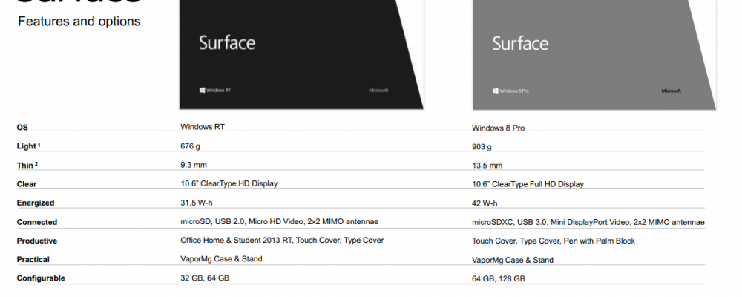Click the 'Clear' row label

27,184
